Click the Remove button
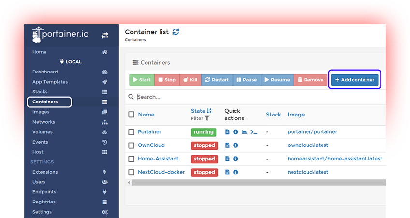The height and width of the screenshot is (218, 410). (x=310, y=80)
